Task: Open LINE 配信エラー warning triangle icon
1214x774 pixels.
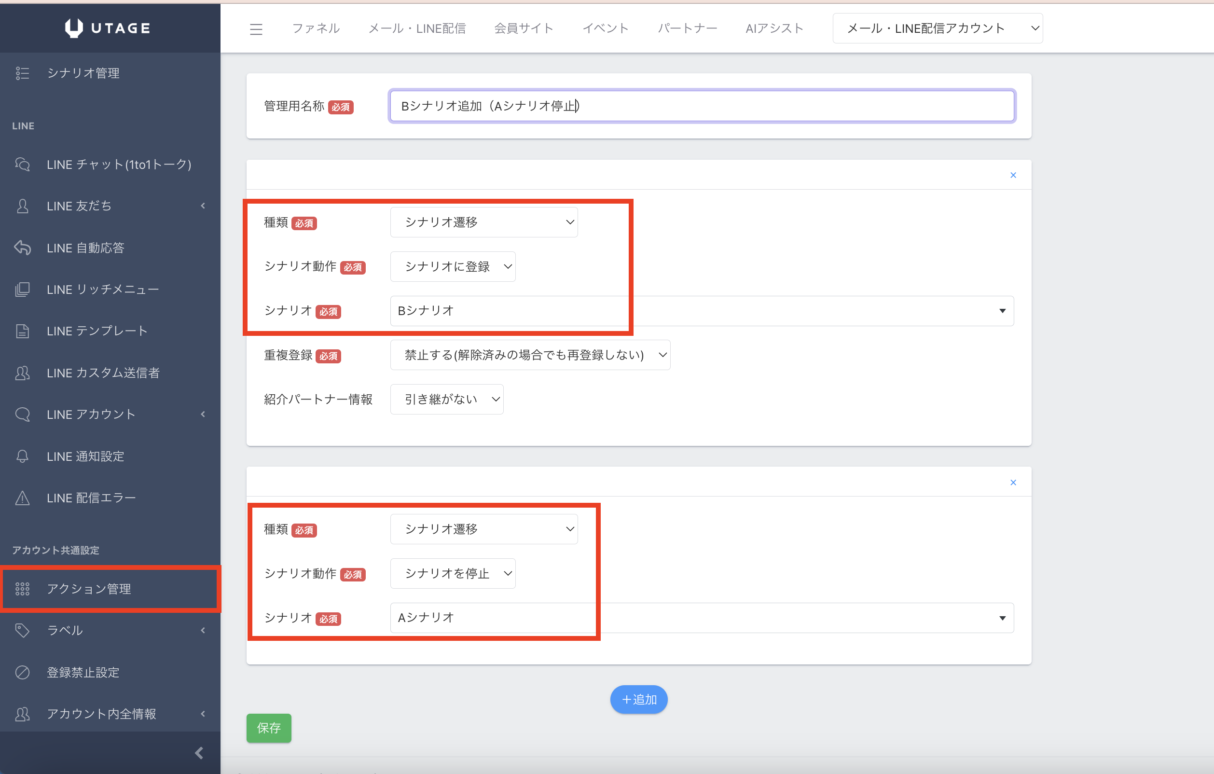Action: pos(22,498)
